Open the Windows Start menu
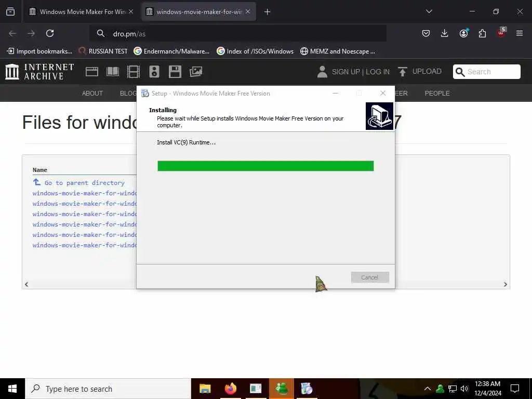 pos(12,389)
